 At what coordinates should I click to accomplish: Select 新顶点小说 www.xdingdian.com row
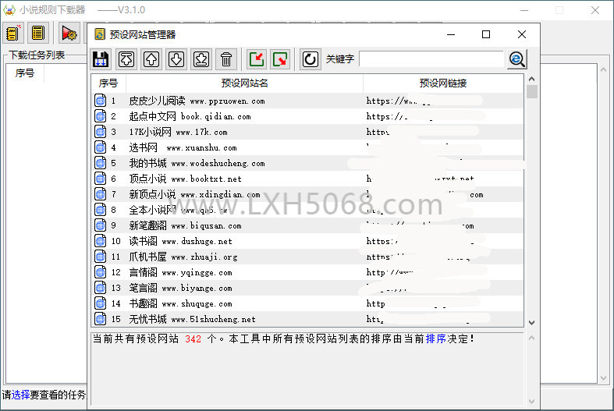pyautogui.click(x=307, y=194)
